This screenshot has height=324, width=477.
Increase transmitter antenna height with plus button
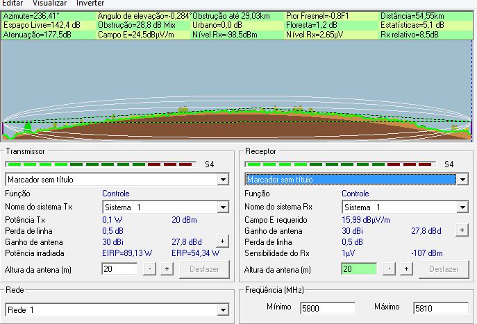pos(167,269)
